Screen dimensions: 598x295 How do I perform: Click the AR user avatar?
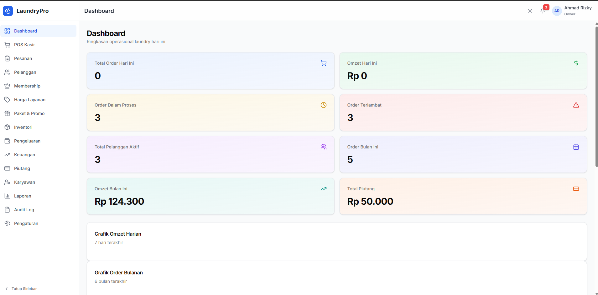click(557, 11)
